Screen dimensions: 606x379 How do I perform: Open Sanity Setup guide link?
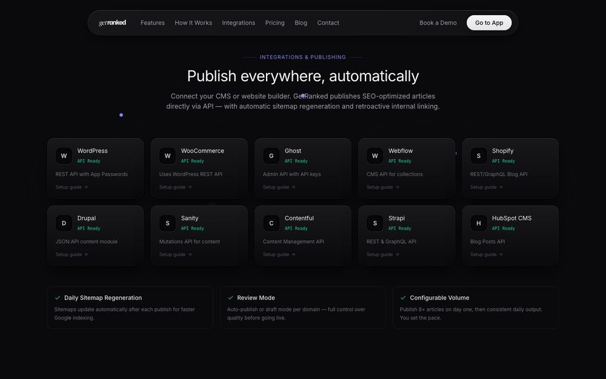click(175, 255)
